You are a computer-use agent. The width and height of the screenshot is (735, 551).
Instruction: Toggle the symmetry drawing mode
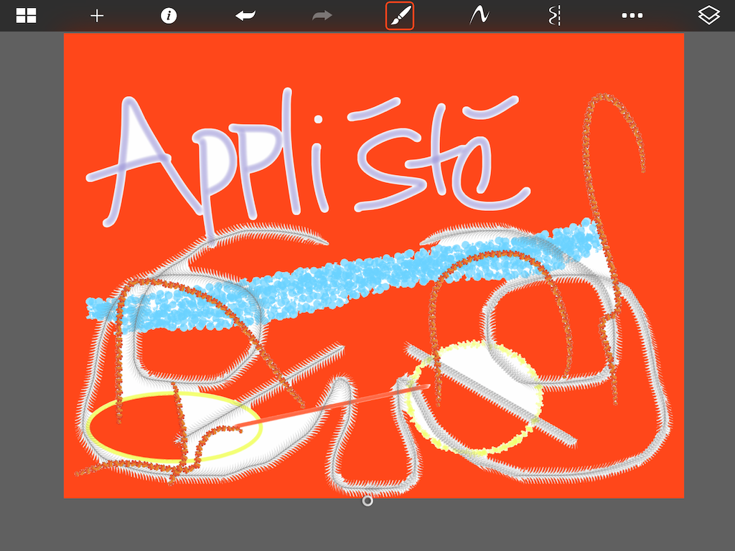tap(553, 16)
